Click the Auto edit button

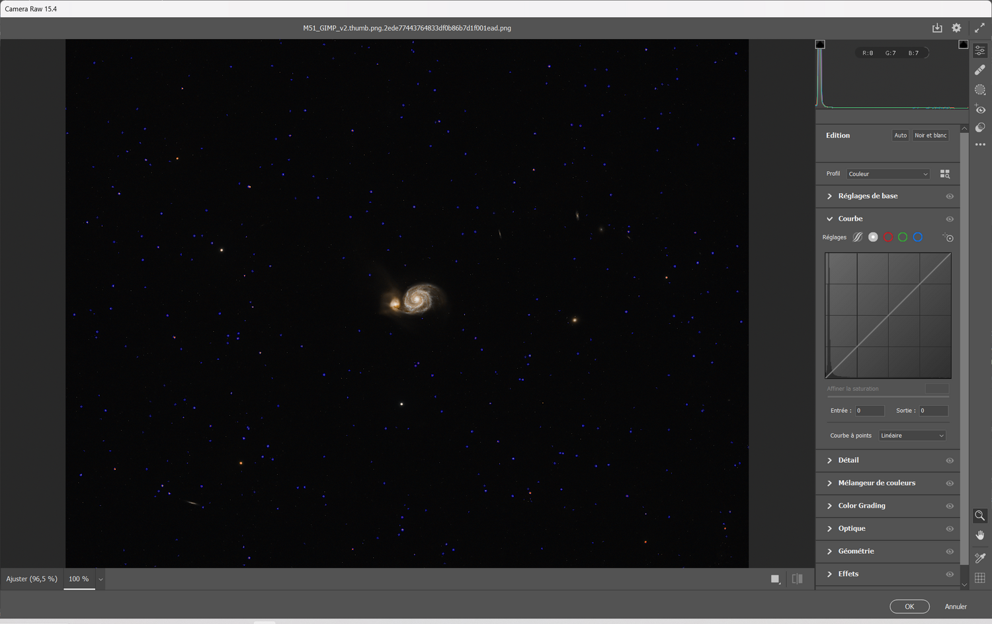click(x=901, y=136)
